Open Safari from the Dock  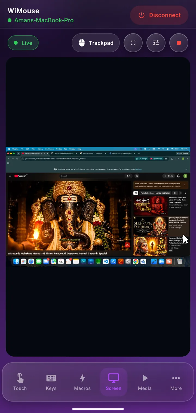click(31, 261)
